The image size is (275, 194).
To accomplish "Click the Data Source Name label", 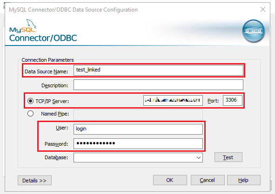I will 47,71.
